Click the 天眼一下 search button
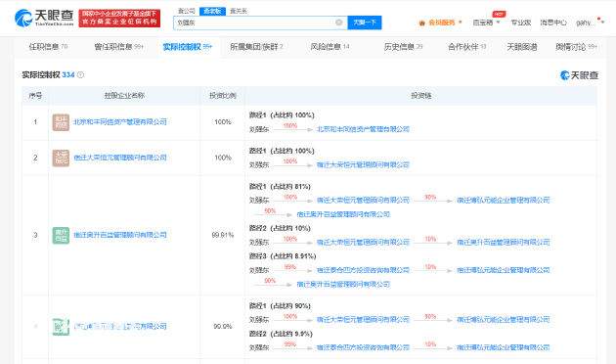Screen dimensions: 616x364 pos(365,23)
